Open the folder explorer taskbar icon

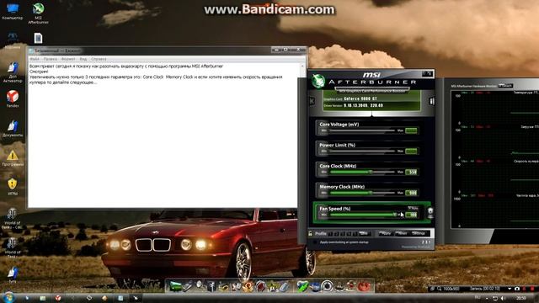(43, 298)
